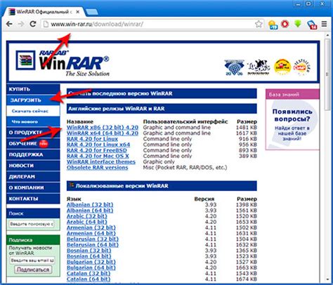Click Albanian (64 bit) link
This screenshot has height=285, width=333.
[x=90, y=211]
